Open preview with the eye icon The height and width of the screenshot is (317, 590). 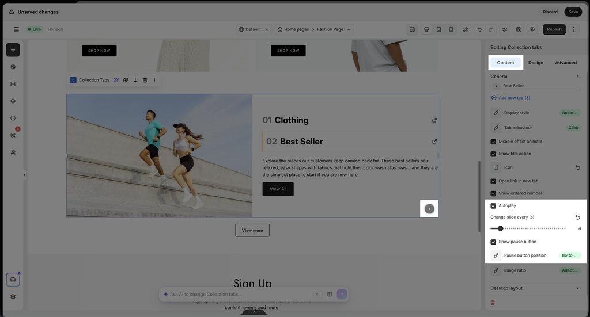tap(532, 29)
